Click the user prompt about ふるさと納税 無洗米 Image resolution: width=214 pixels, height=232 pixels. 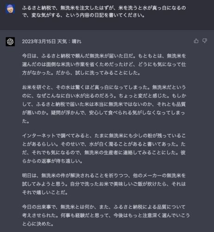104,12
